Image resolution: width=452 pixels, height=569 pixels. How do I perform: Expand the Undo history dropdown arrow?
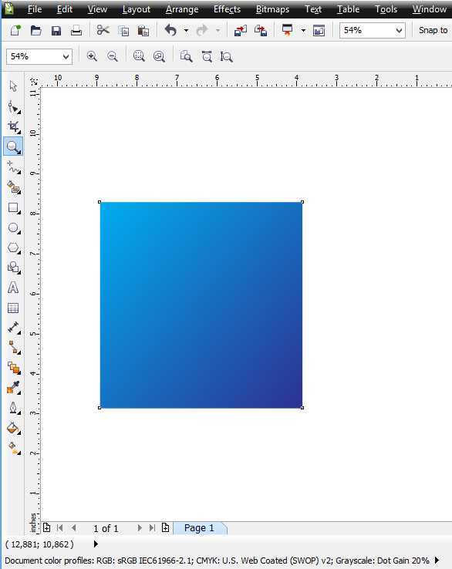pyautogui.click(x=186, y=31)
